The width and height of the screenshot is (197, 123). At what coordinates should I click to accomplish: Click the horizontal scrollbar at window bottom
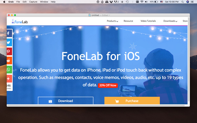pos(96,106)
